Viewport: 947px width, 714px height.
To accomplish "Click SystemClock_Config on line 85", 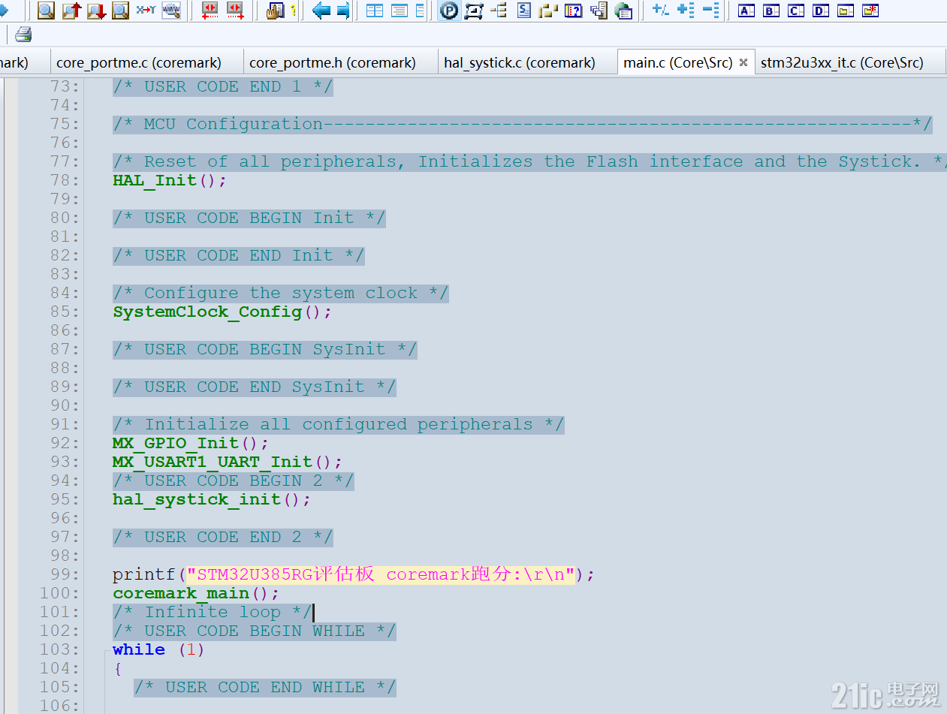I will tap(207, 312).
